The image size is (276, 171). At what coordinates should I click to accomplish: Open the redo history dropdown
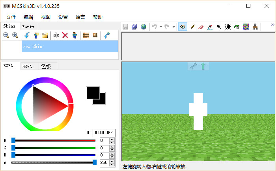173,27
